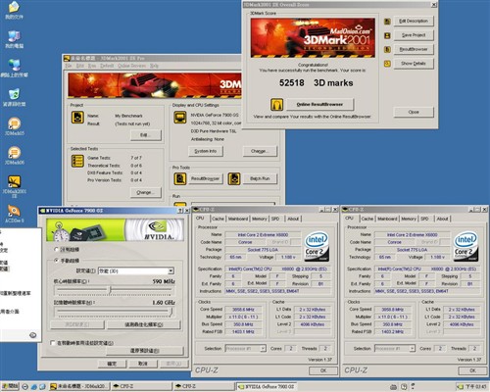
Task: Click the third quick launch icon in taskbar
Action: 42,386
